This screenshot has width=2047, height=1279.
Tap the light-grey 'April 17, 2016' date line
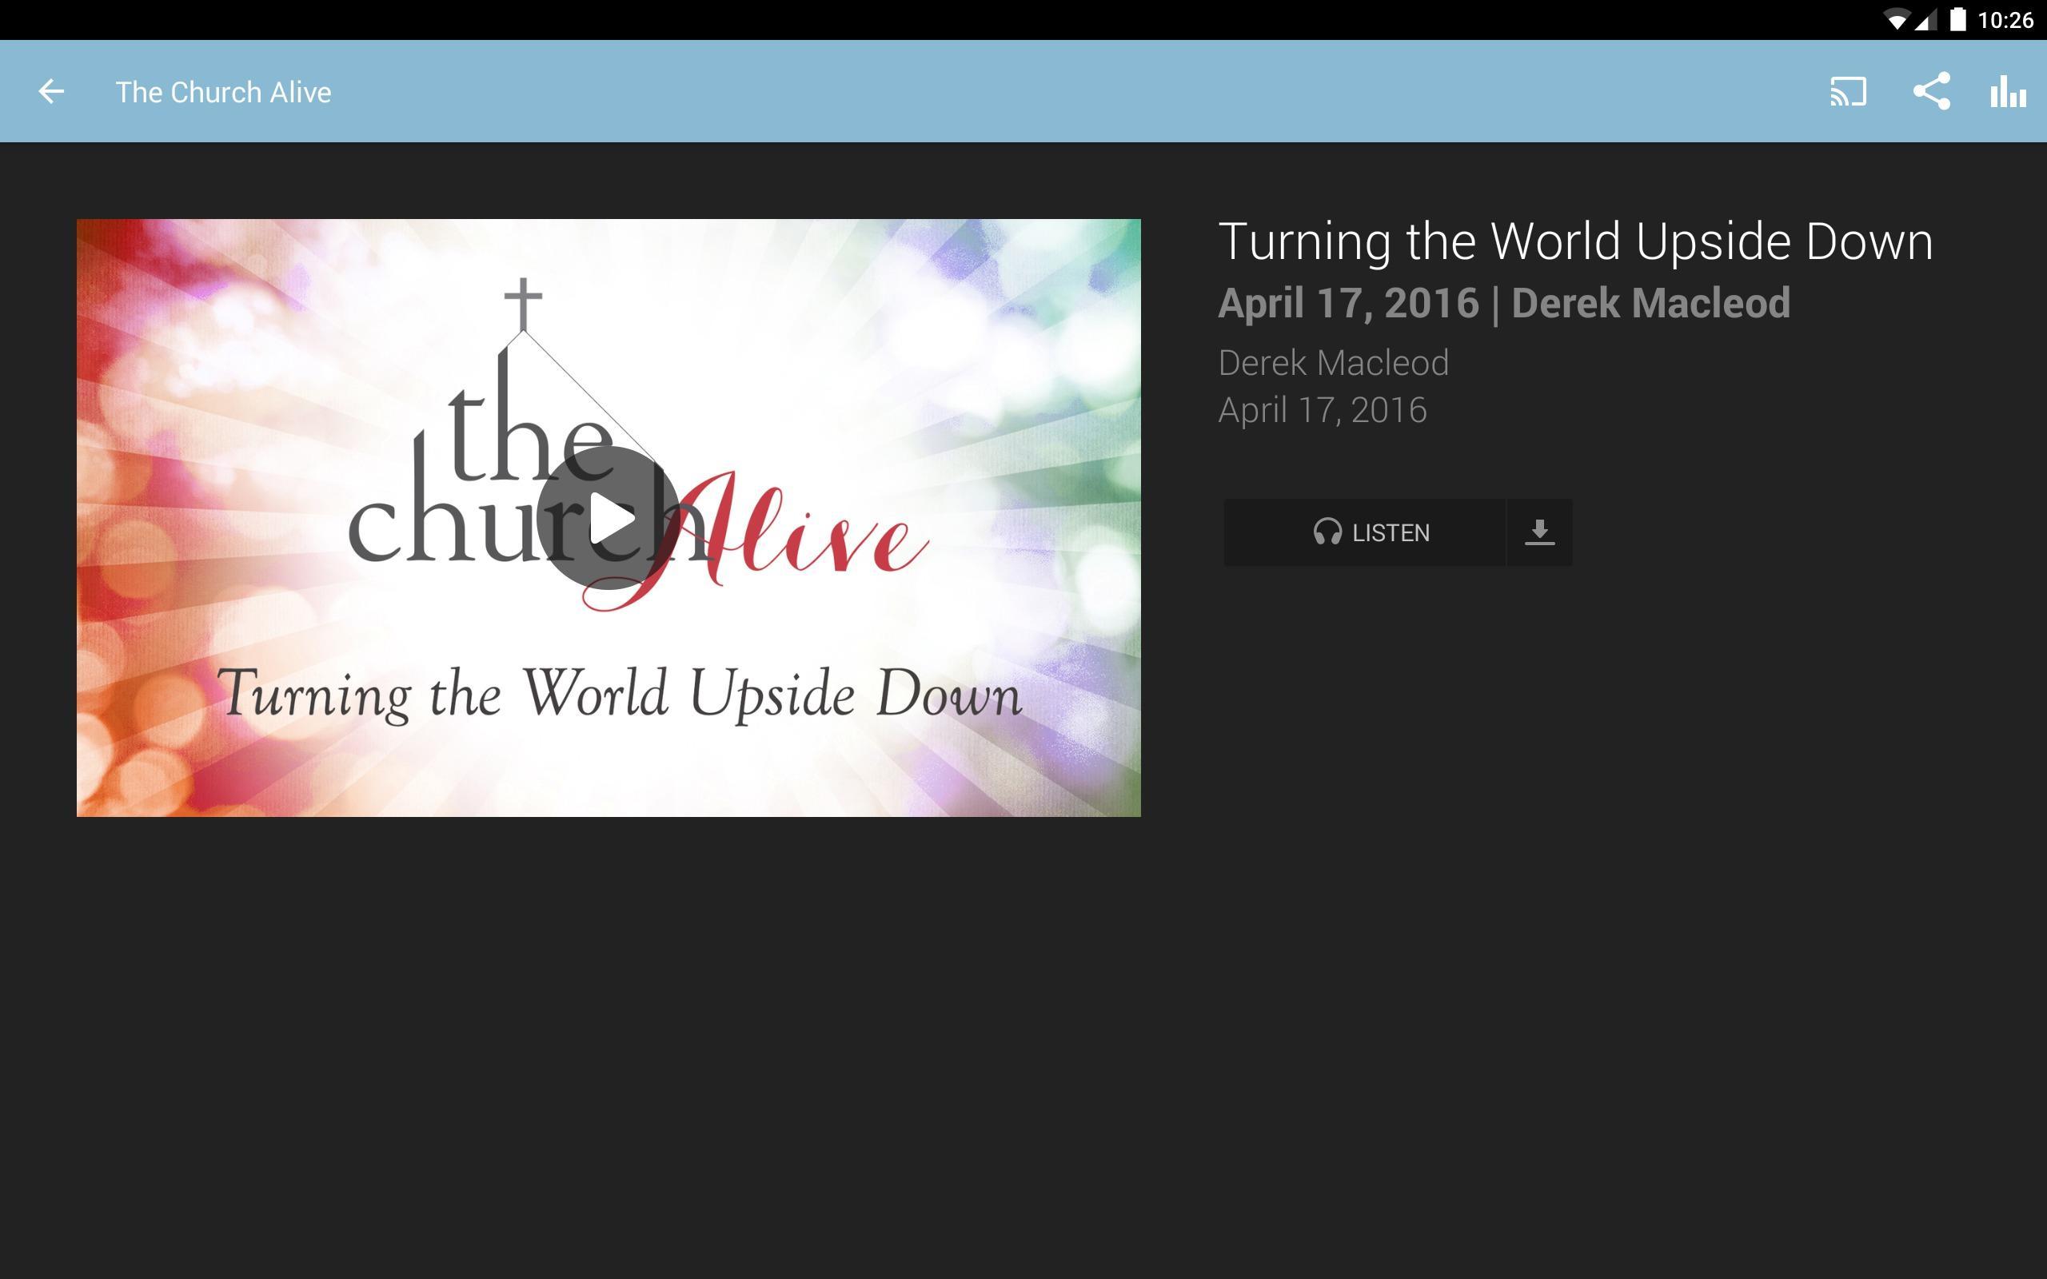(1322, 410)
